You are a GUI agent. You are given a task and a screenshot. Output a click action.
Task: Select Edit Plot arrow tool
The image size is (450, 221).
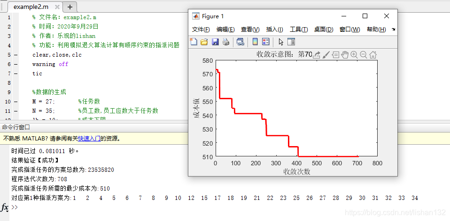281,42
